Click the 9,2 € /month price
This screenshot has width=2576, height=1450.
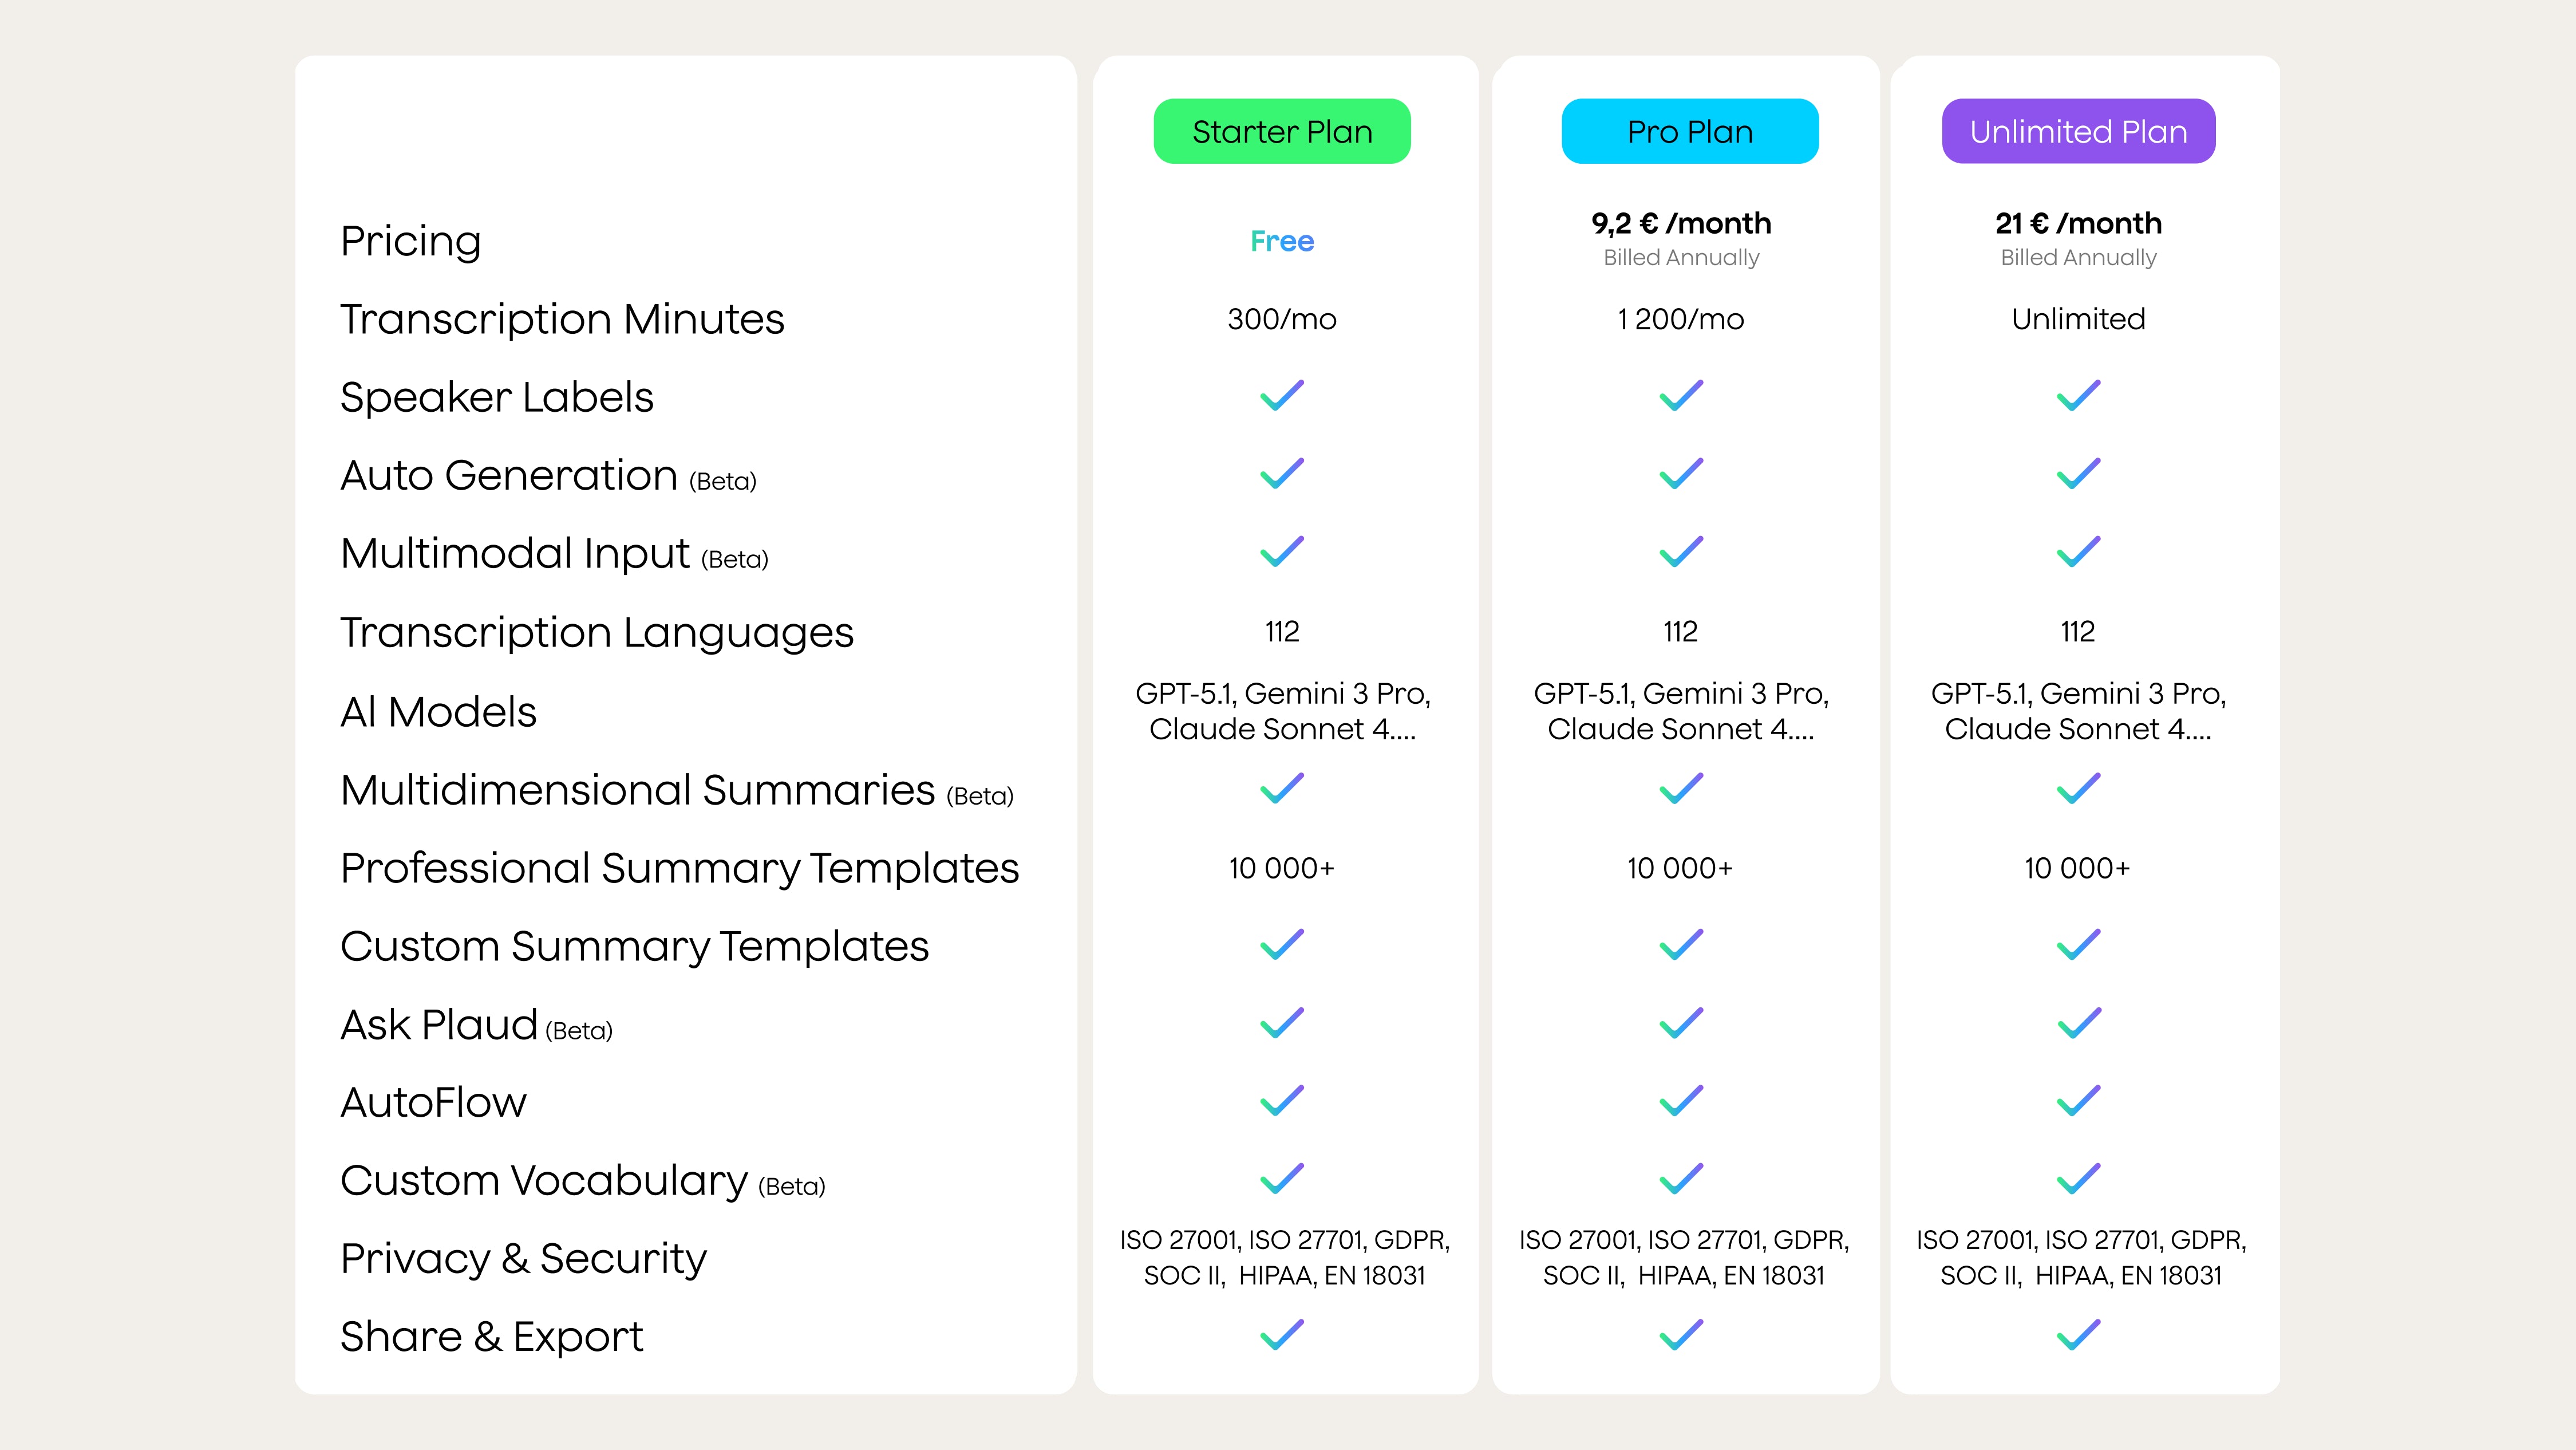pyautogui.click(x=1681, y=223)
